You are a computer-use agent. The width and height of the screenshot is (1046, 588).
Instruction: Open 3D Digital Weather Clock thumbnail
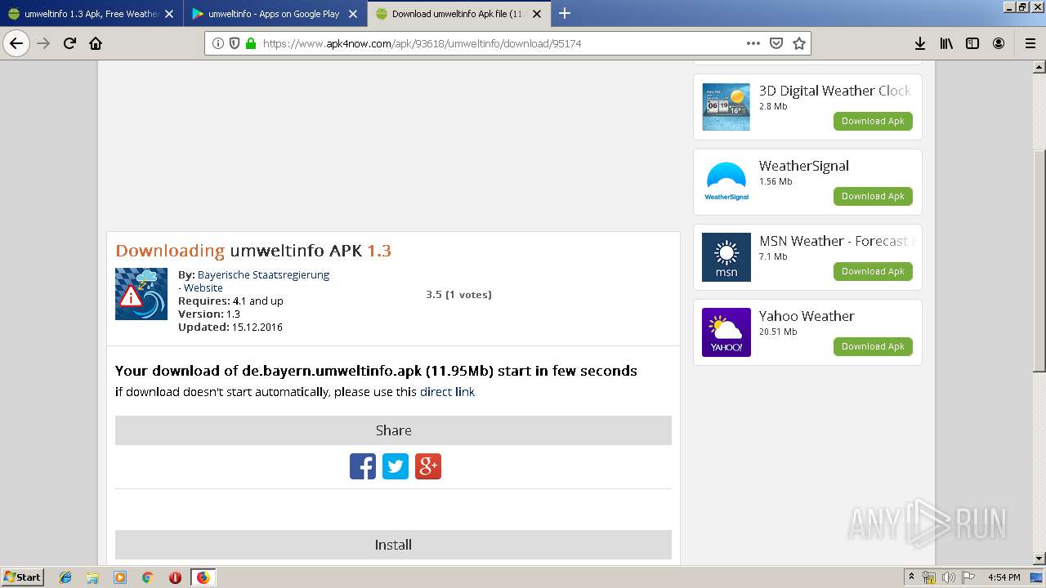pyautogui.click(x=726, y=107)
